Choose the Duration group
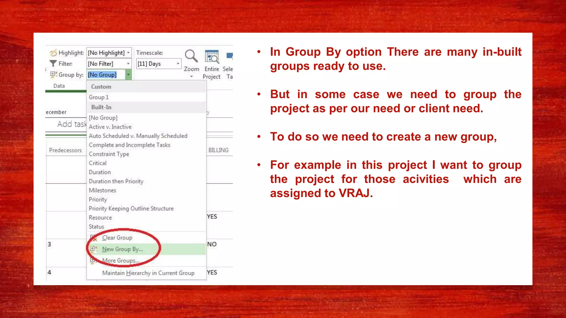 click(x=146, y=172)
